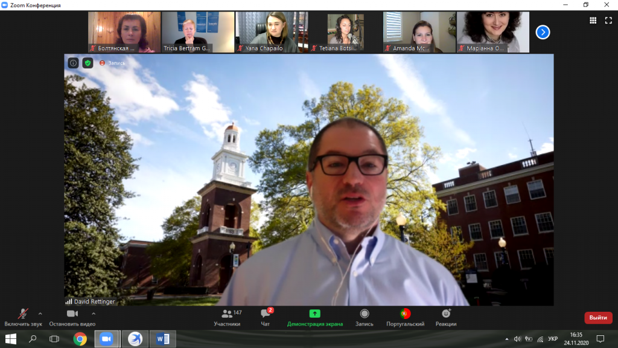Show hidden system tray icons
618x348 pixels.
click(506, 339)
